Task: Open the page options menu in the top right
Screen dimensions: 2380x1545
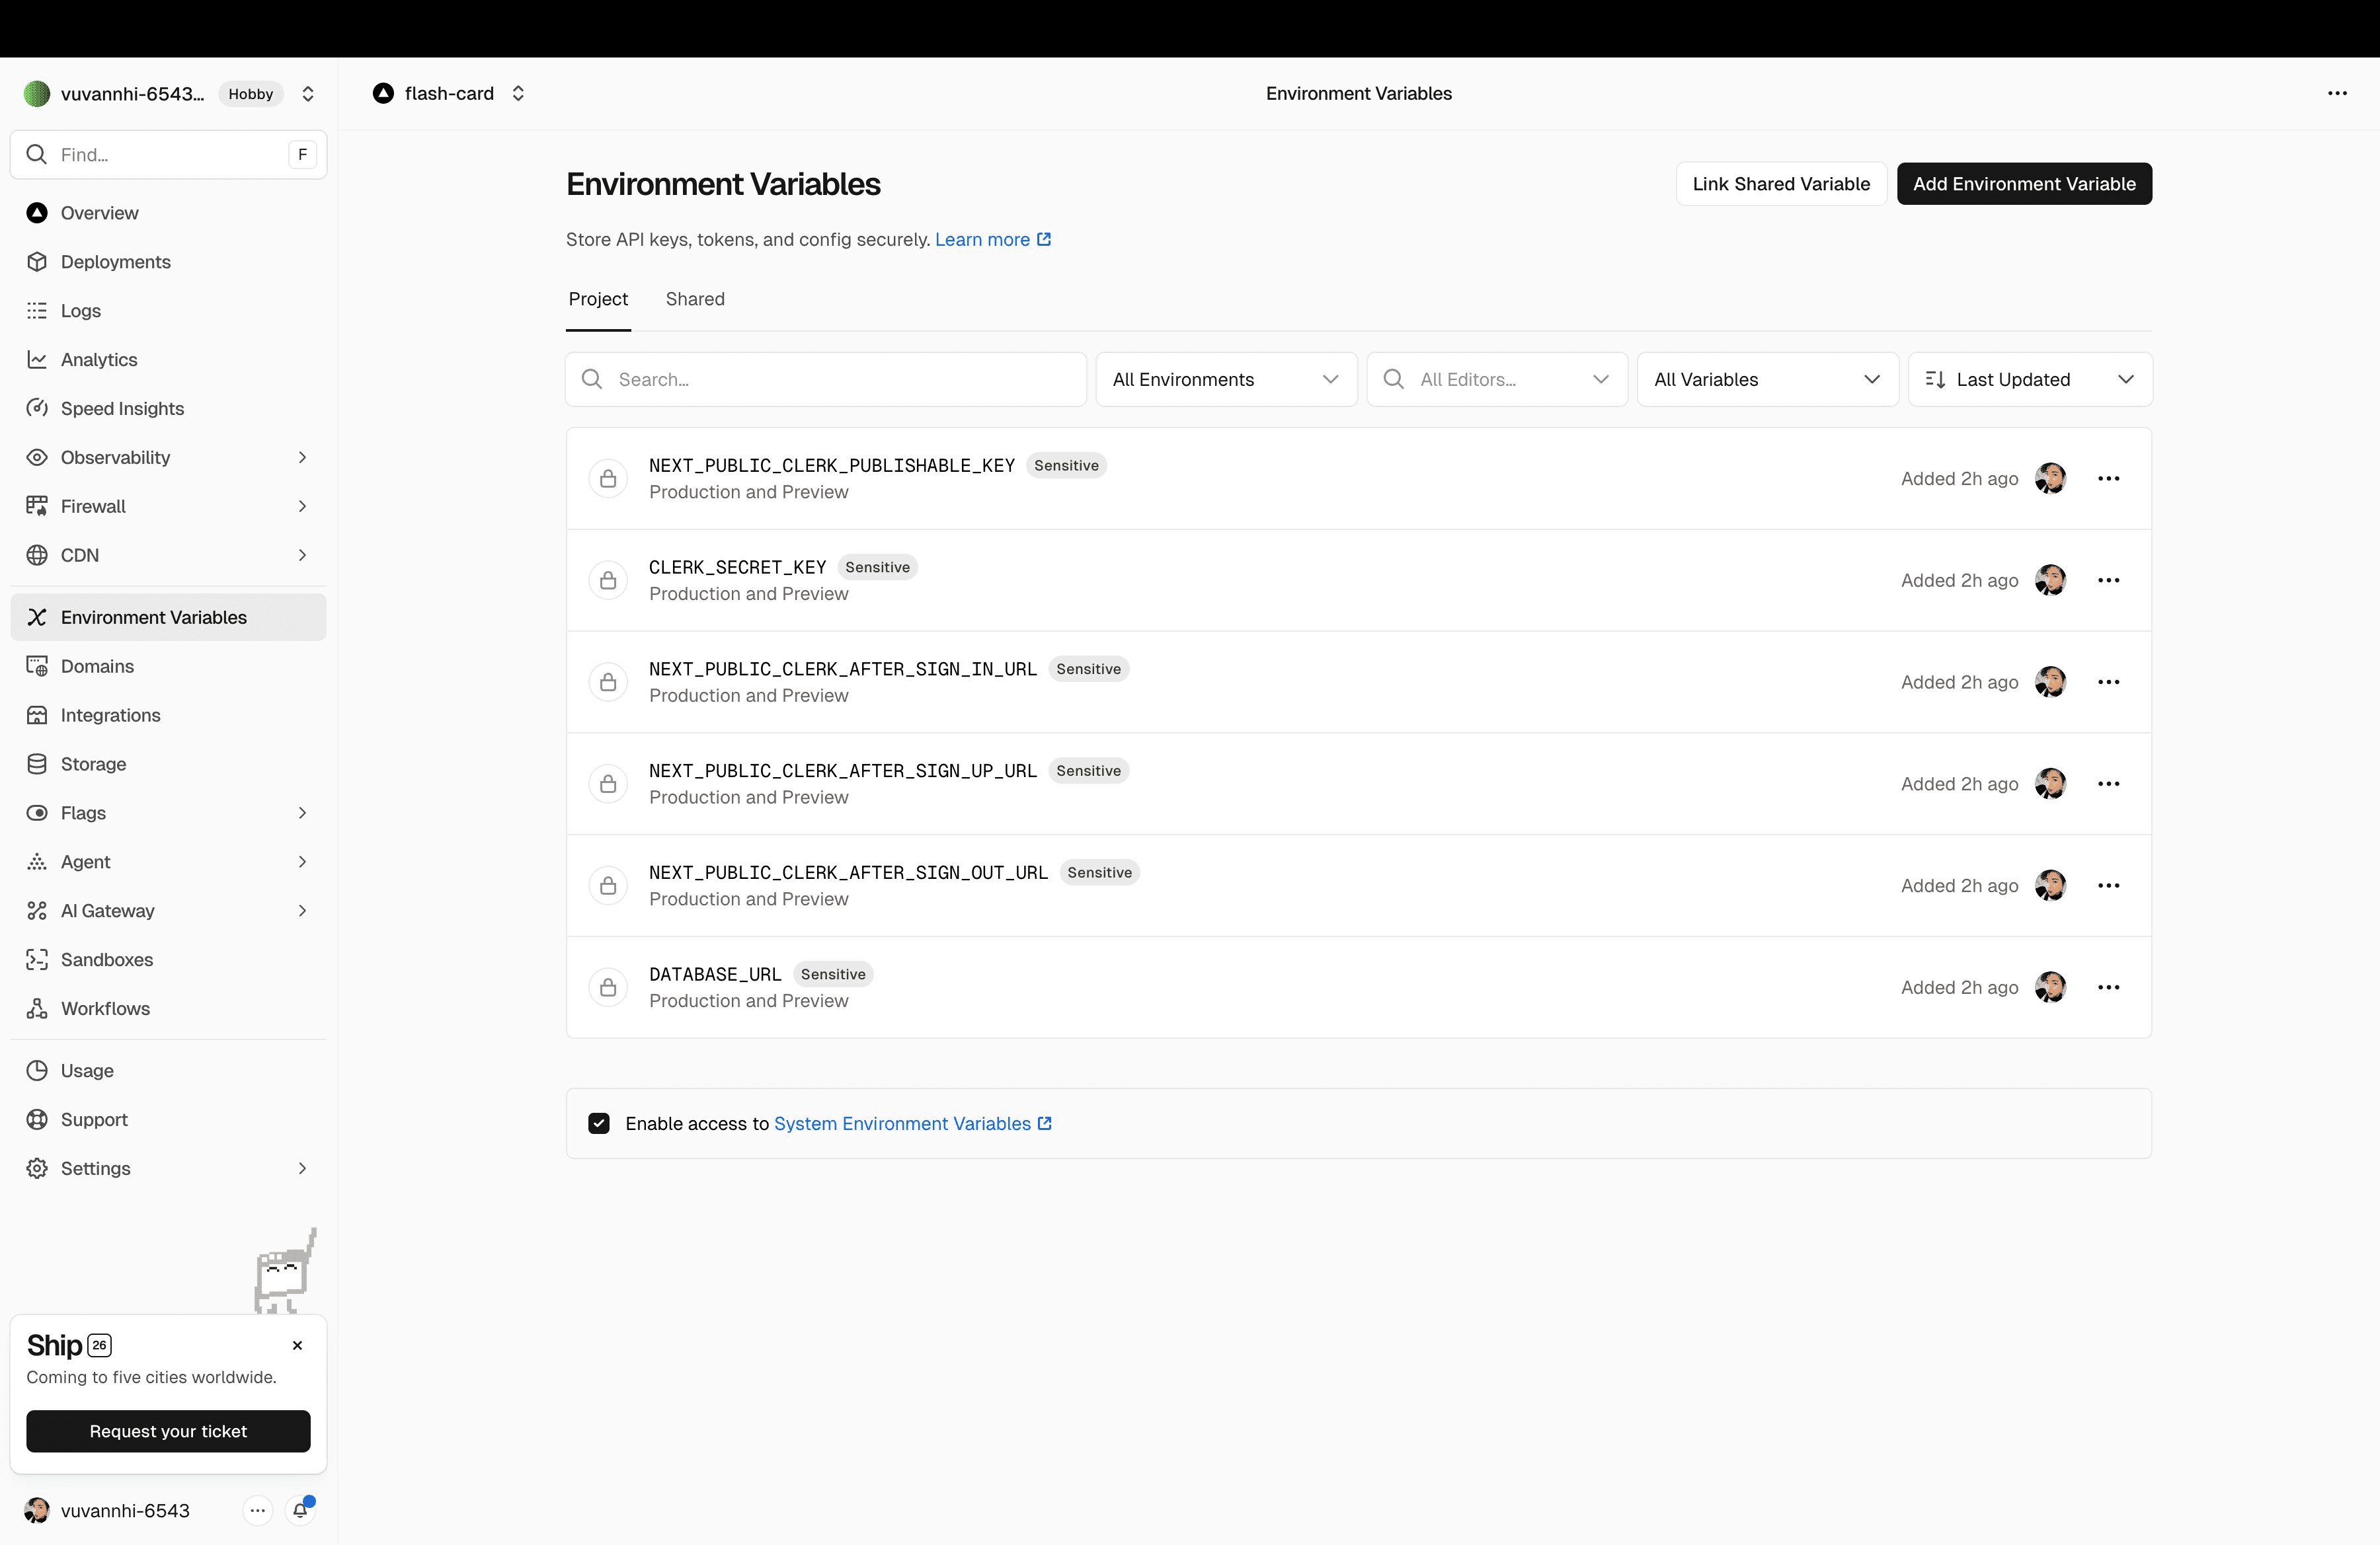Action: [2337, 93]
